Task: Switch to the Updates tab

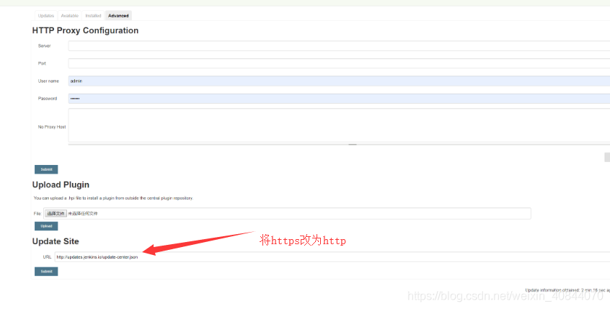Action: pyautogui.click(x=45, y=15)
